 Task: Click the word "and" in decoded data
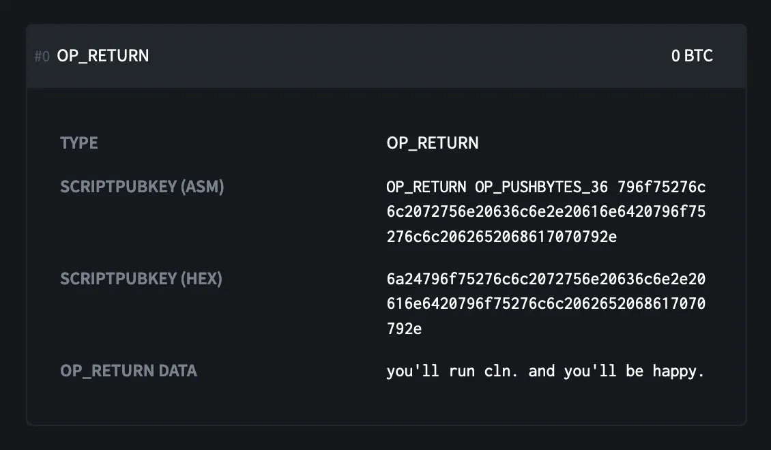coord(542,372)
